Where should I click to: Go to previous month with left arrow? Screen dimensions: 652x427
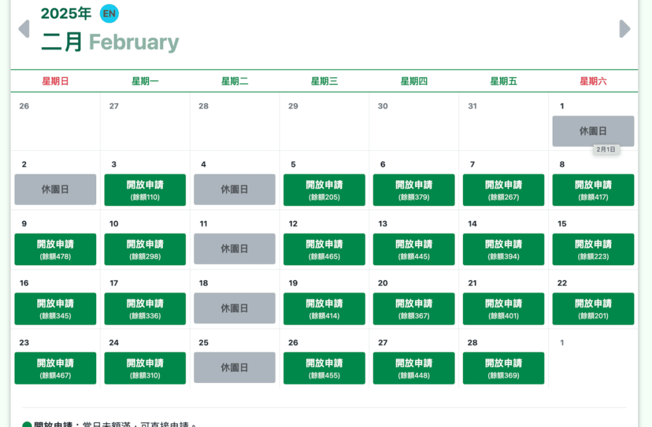point(24,29)
